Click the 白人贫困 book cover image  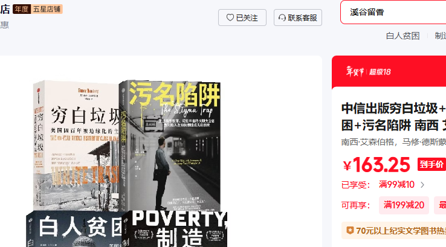coord(74,229)
